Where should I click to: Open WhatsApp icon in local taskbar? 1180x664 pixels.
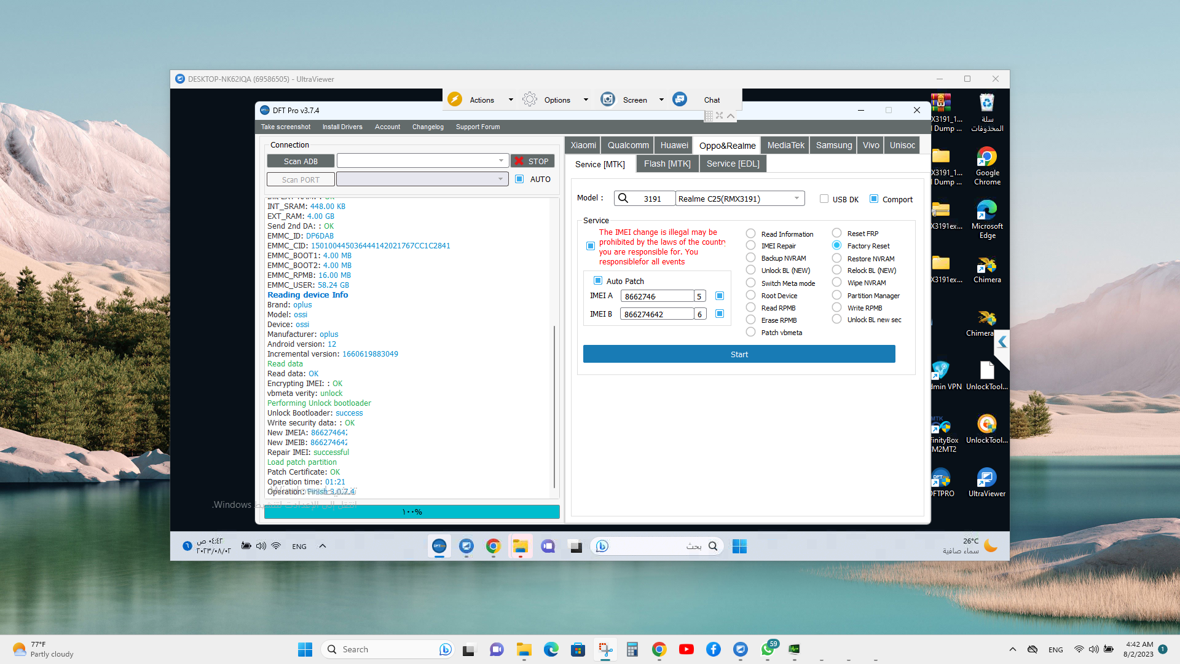coord(768,649)
